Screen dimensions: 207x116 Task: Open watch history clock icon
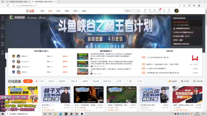point(145,10)
